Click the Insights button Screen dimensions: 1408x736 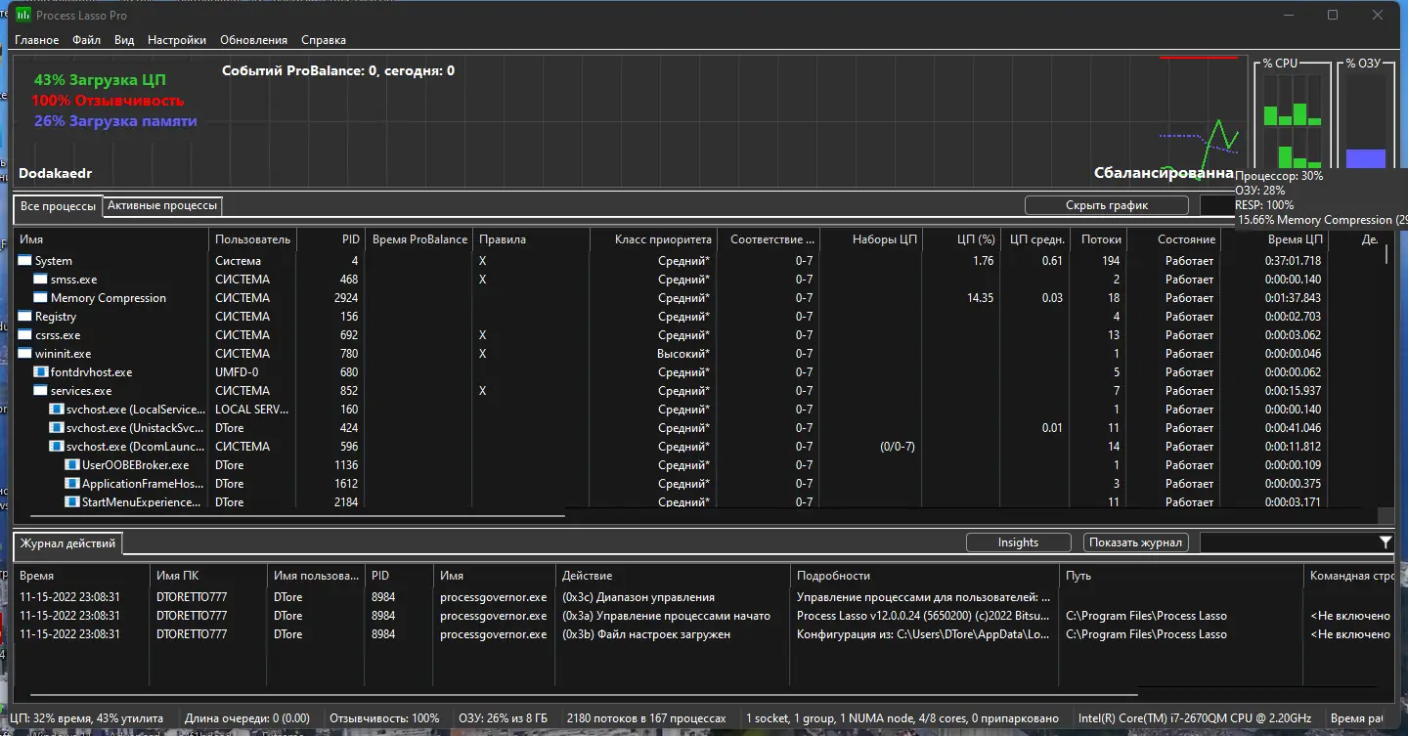1018,542
